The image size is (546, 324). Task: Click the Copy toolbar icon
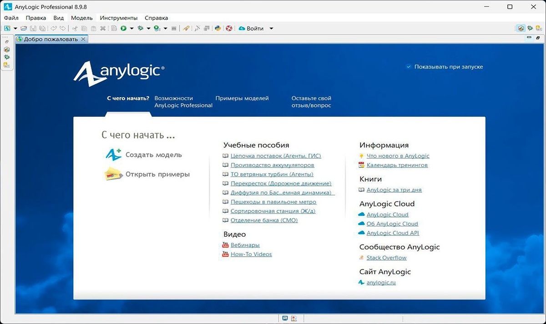point(84,28)
